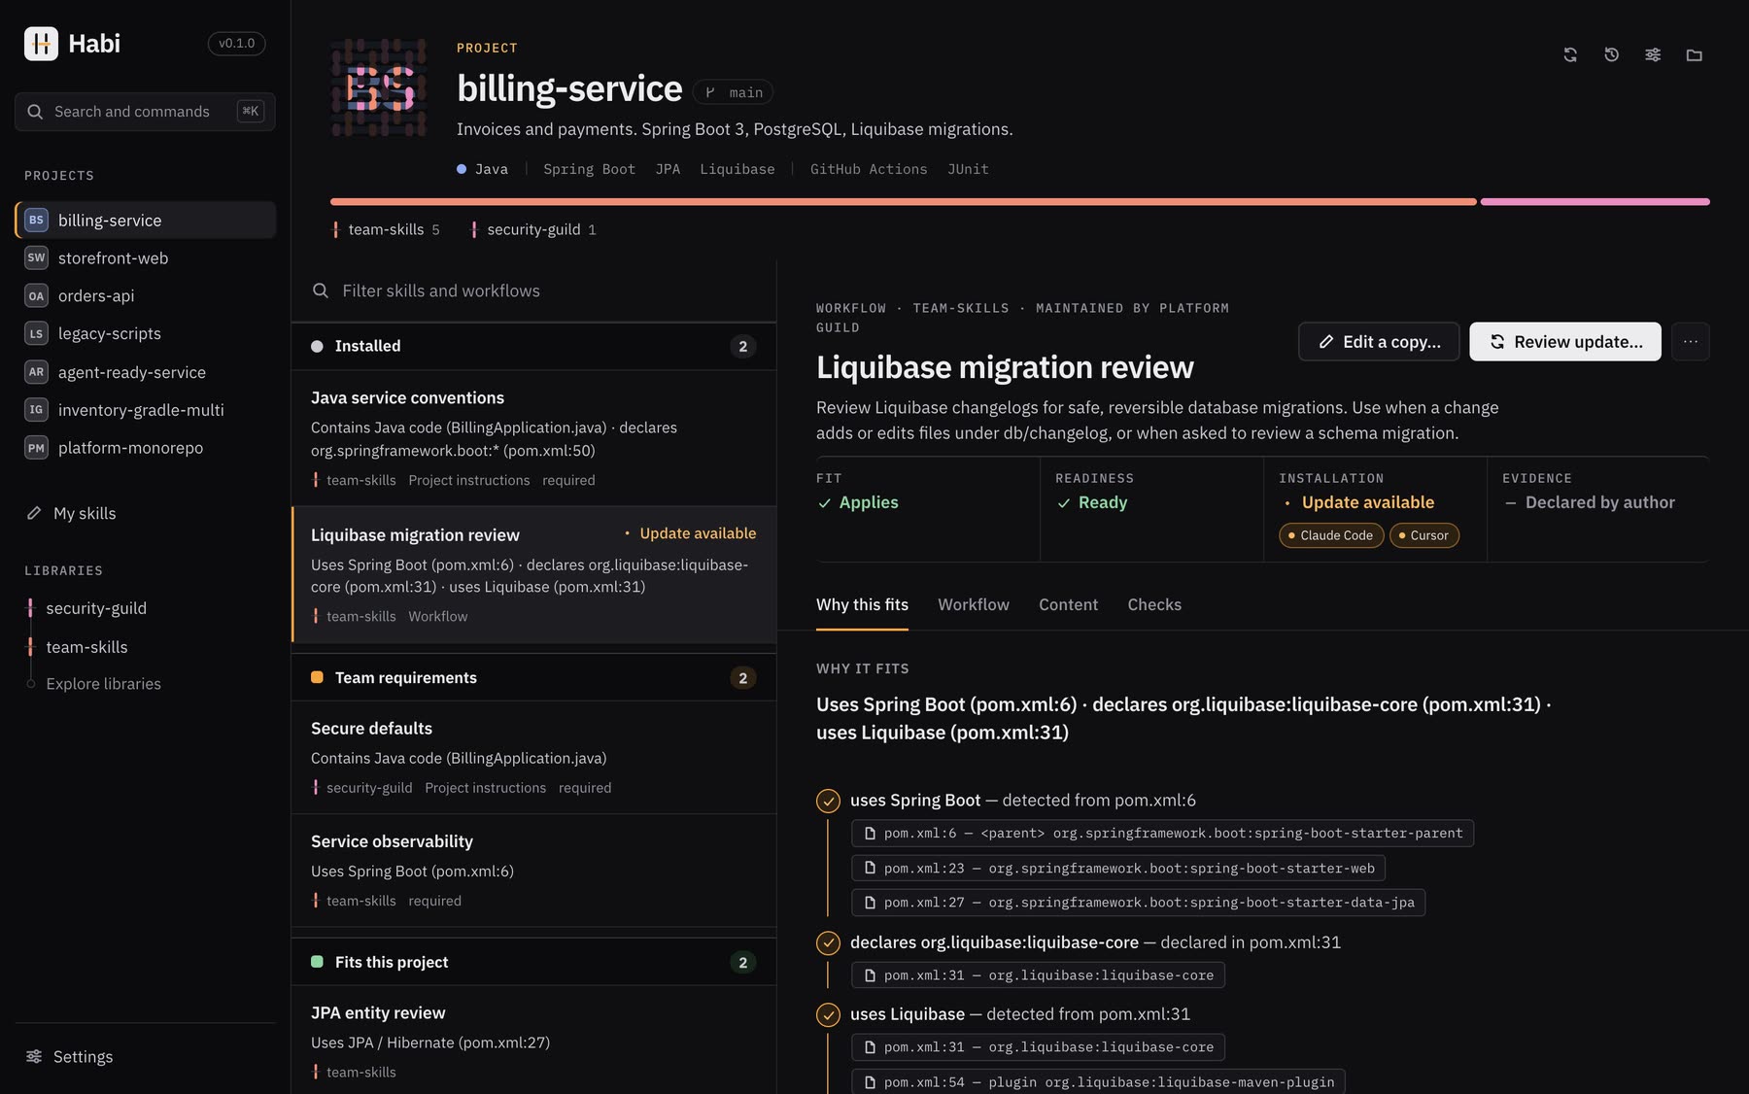Collapse the Team requirements section header
Screen dimensions: 1749x1094
(x=533, y=677)
